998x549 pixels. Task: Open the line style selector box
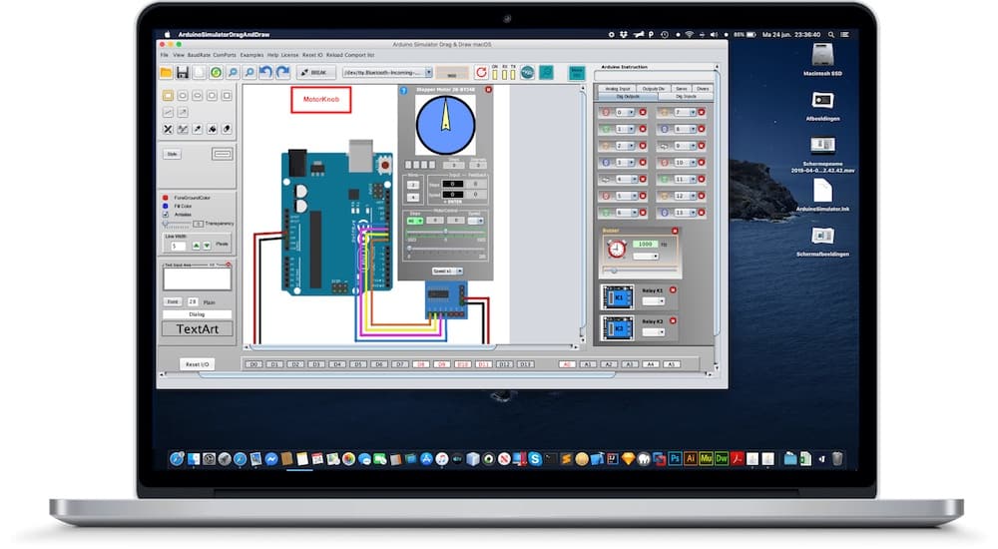[223, 154]
